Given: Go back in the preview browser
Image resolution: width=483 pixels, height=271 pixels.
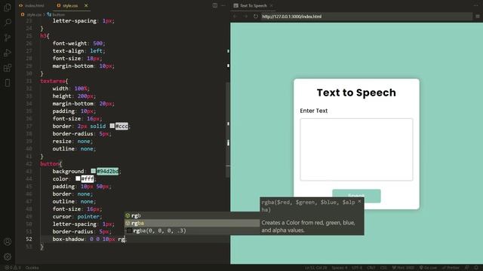Looking at the screenshot, I should (x=235, y=17).
